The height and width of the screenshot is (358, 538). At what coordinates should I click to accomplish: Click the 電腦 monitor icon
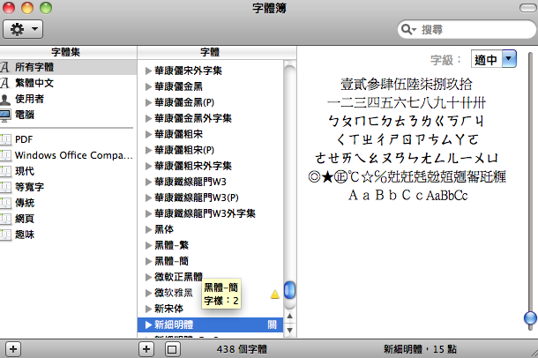click(5, 116)
